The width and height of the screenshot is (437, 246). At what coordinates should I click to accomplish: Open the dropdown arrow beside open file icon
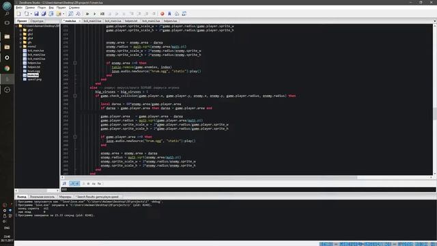[31, 14]
